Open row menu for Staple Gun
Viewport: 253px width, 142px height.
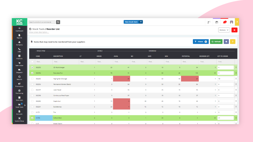(236, 101)
